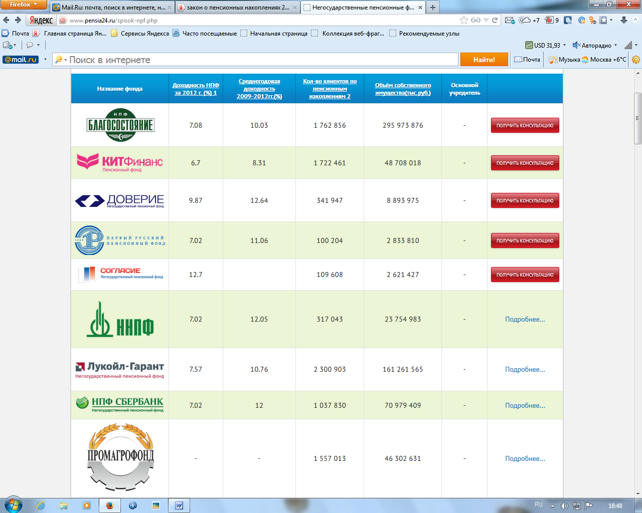
Task: Click the address bar URL field
Action: (x=261, y=21)
